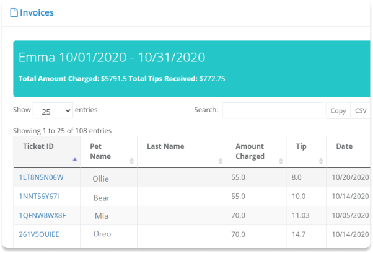Click the Bear row amount 55.0

238,197
